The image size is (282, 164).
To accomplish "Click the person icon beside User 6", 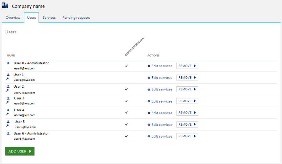I will point(8,133).
